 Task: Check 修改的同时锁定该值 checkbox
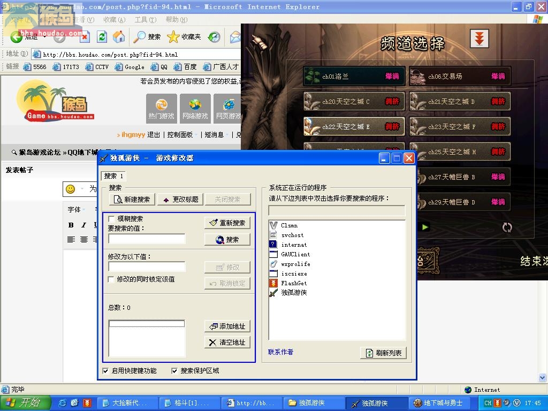(111, 279)
